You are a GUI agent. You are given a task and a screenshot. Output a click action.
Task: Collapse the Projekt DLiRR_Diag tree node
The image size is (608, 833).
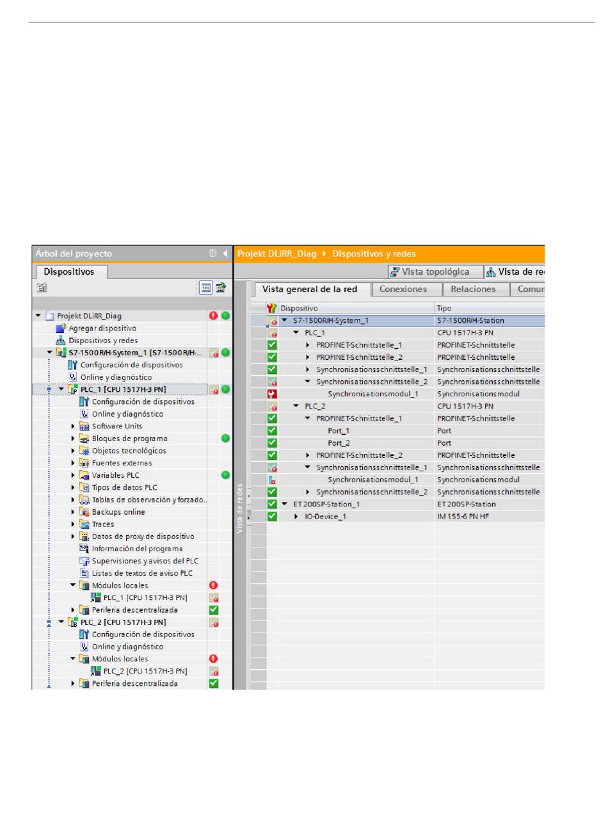click(x=38, y=316)
